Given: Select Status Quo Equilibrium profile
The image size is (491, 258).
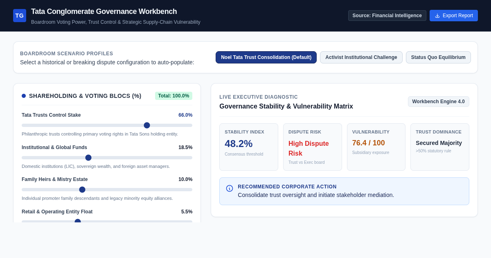Looking at the screenshot, I should [x=438, y=57].
